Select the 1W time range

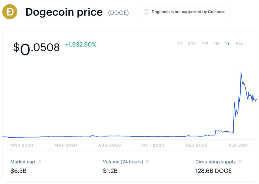pos(205,43)
